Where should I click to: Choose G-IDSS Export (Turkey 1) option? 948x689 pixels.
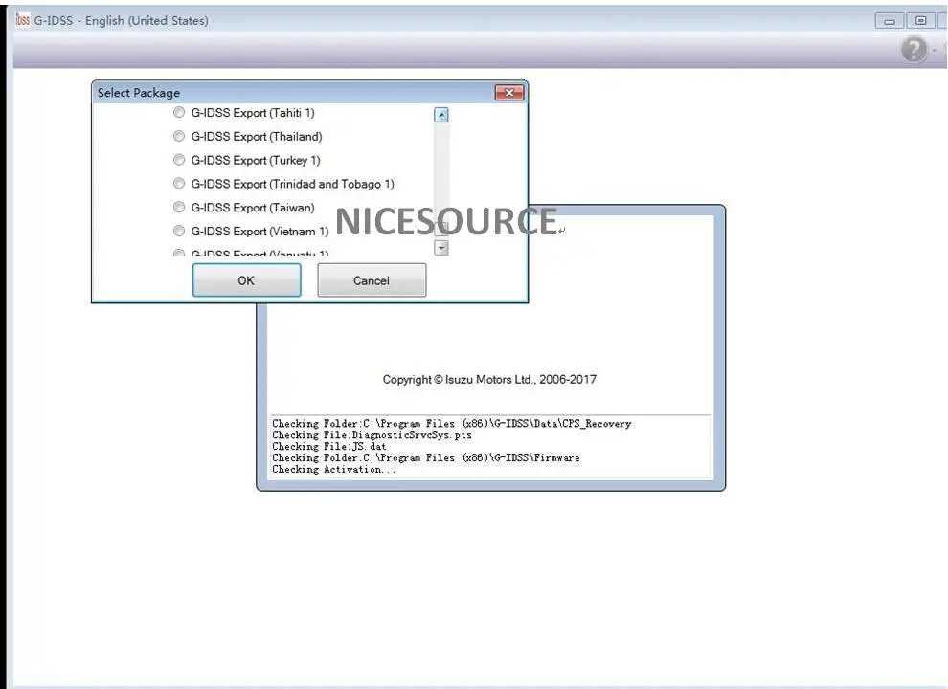click(179, 160)
